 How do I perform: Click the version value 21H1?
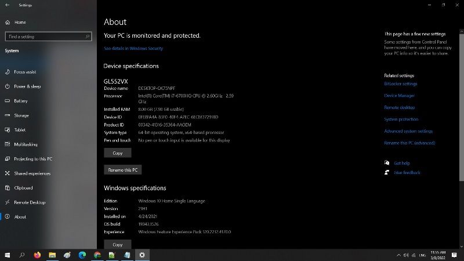(143, 209)
